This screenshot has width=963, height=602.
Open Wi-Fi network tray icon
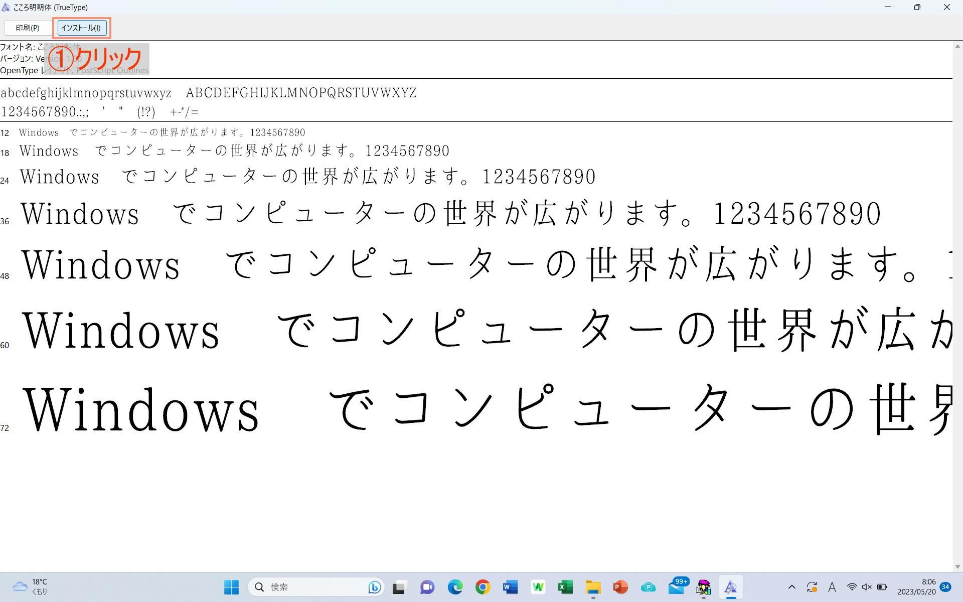852,587
